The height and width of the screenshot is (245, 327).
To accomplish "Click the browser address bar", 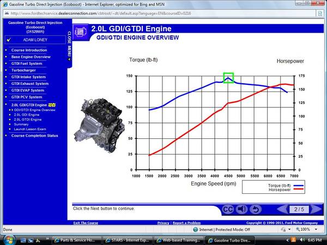I will [x=160, y=13].
